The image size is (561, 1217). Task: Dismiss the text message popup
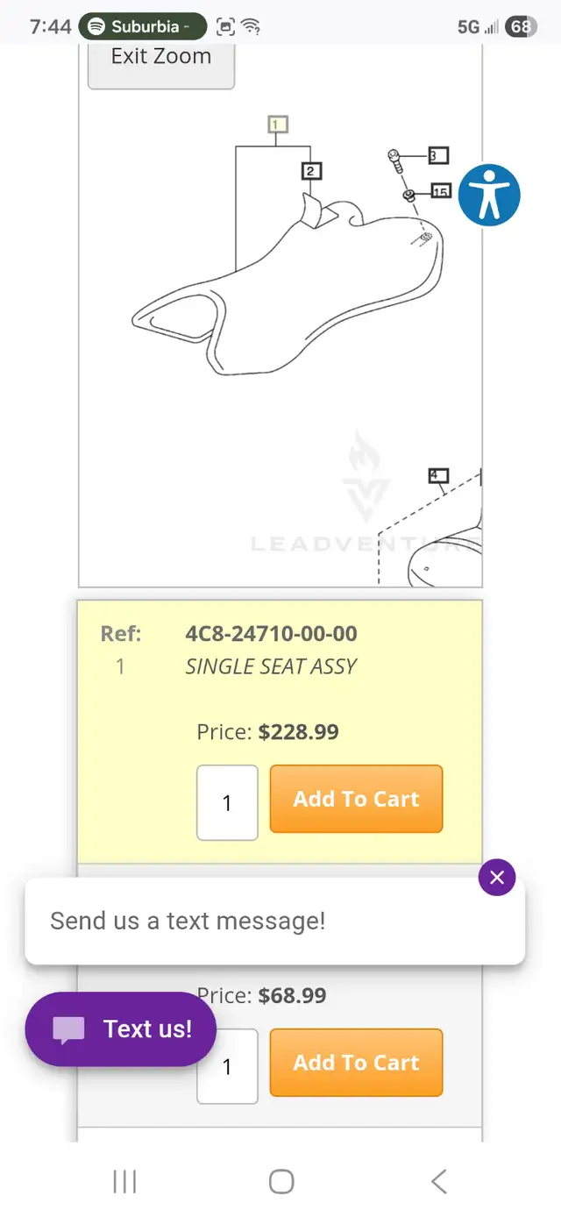pyautogui.click(x=497, y=878)
